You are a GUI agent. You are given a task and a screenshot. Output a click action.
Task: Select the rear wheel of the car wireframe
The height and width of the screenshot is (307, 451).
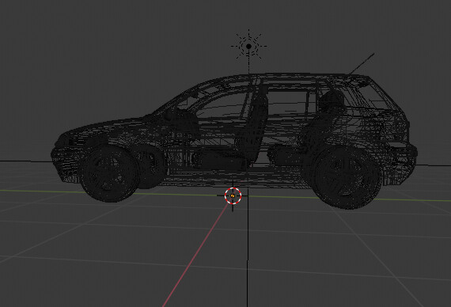click(347, 178)
